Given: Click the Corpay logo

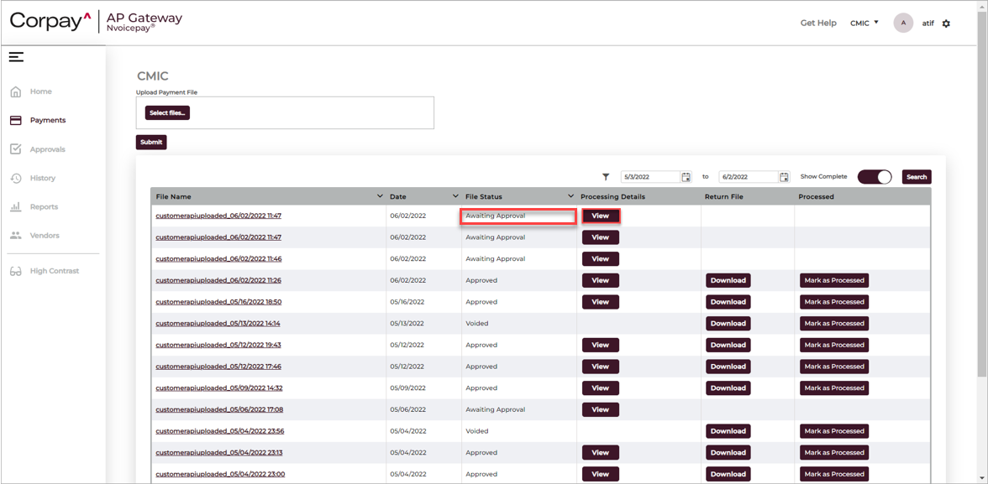Looking at the screenshot, I should [x=50, y=22].
